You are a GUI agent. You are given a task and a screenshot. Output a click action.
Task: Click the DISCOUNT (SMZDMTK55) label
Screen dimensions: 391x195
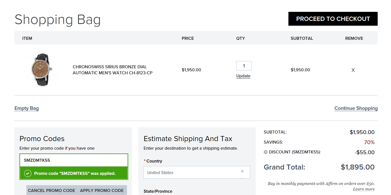point(295,152)
